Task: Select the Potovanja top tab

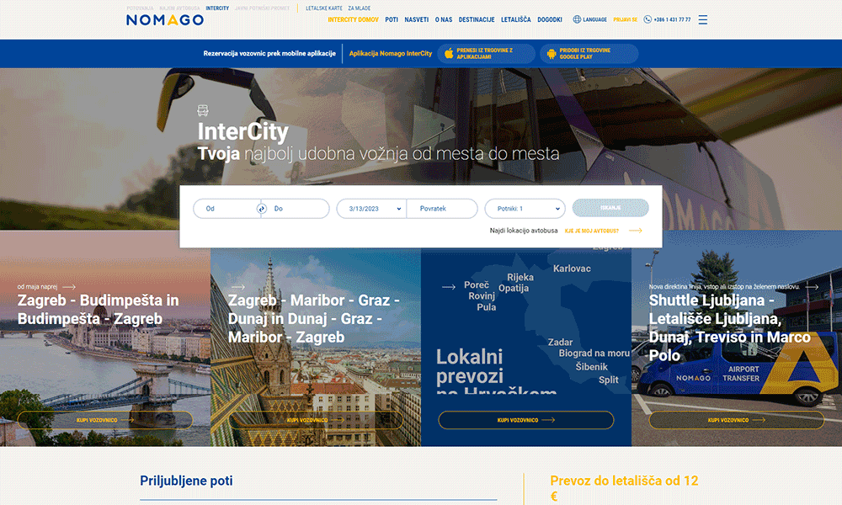Action: 140,8
